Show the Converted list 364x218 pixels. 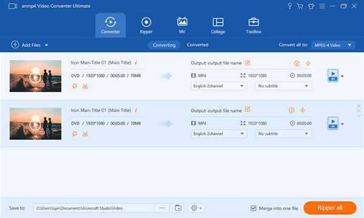pyautogui.click(x=198, y=45)
